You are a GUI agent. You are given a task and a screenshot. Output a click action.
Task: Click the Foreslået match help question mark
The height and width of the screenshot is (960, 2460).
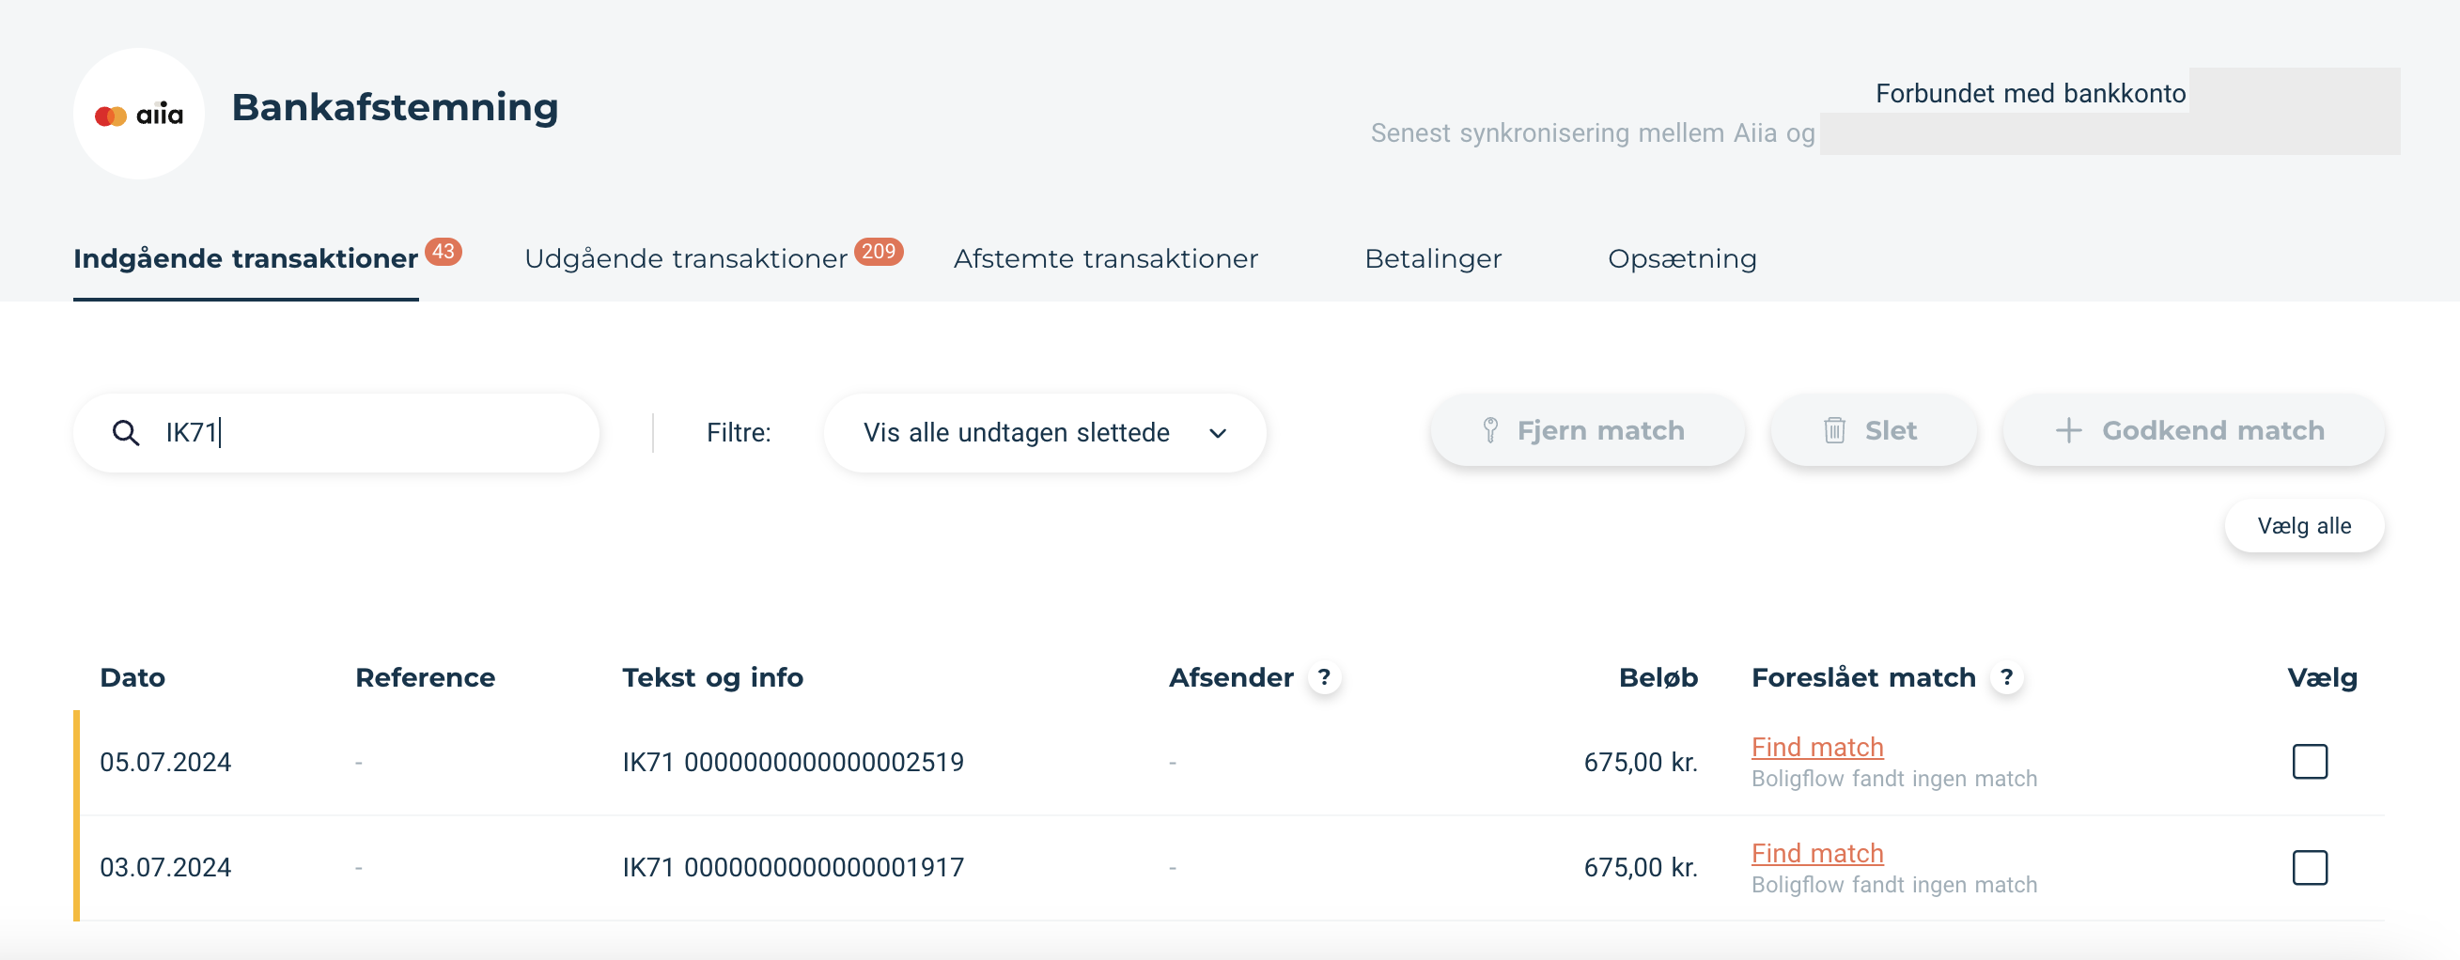click(x=2006, y=677)
